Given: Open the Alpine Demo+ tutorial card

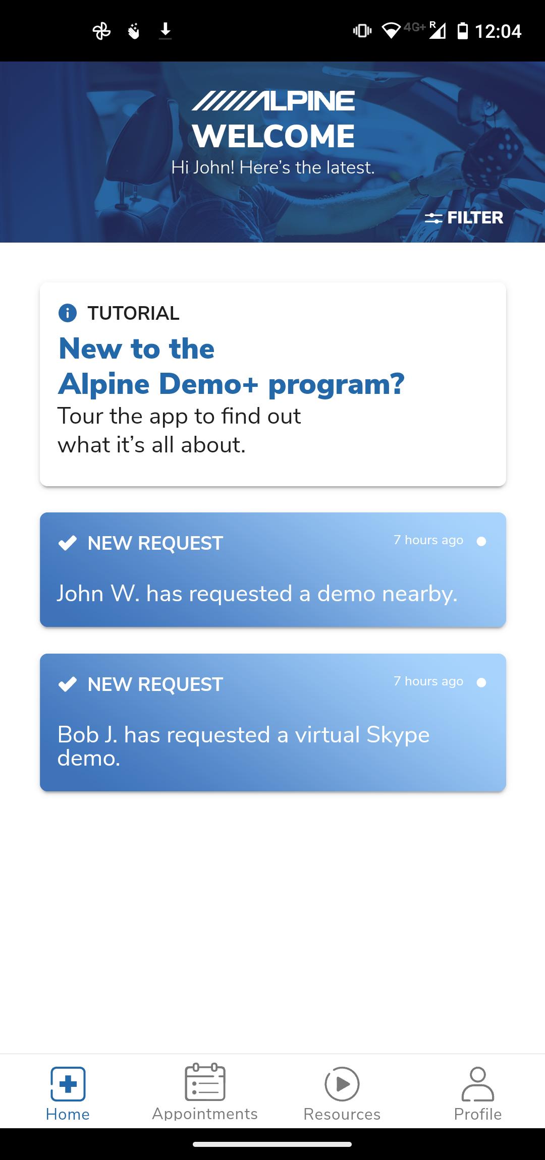Looking at the screenshot, I should pos(273,384).
